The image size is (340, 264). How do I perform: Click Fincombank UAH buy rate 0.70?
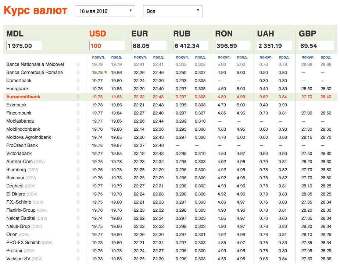[x=264, y=113]
